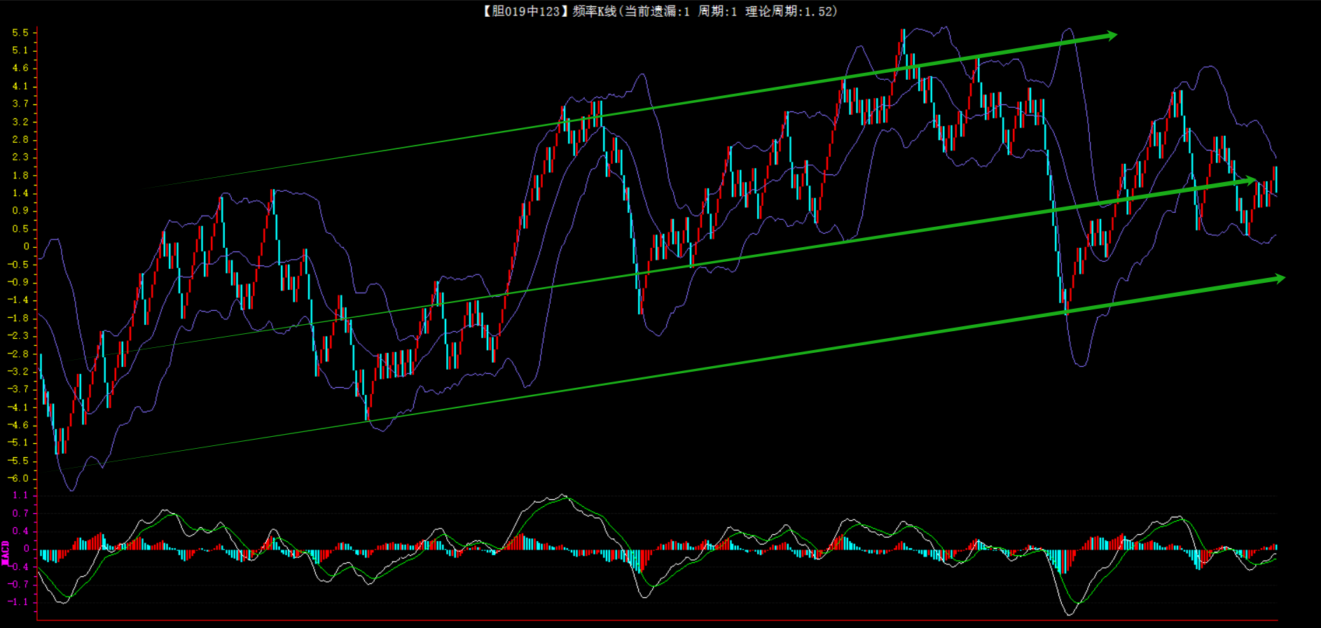Click the 0 label on the main price axis
Image resolution: width=1321 pixels, height=628 pixels.
(26, 246)
